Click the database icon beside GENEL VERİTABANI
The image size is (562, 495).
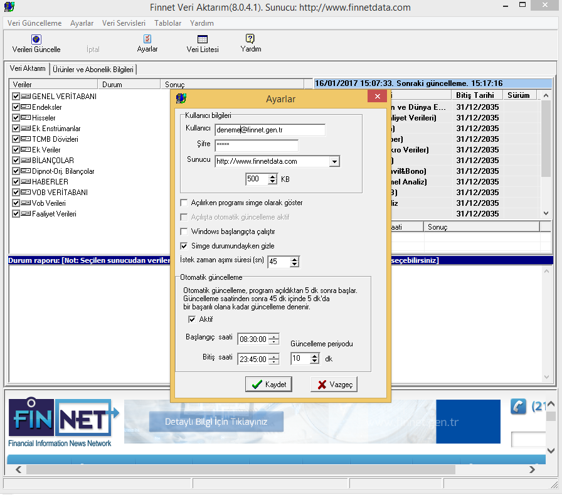point(26,96)
